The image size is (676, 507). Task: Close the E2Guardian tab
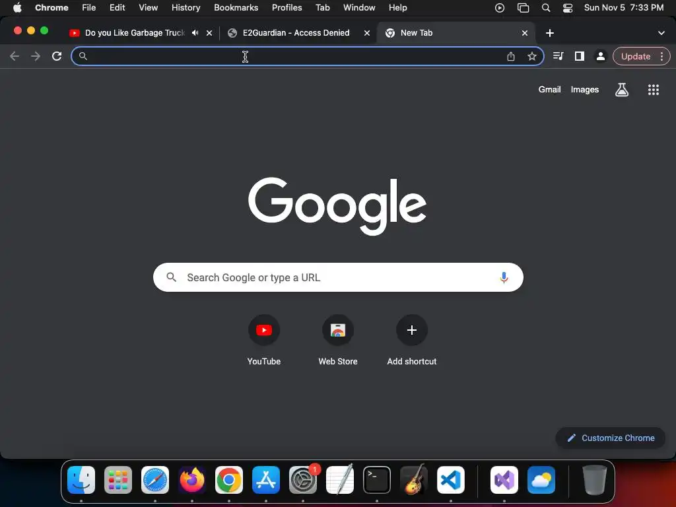coord(367,33)
